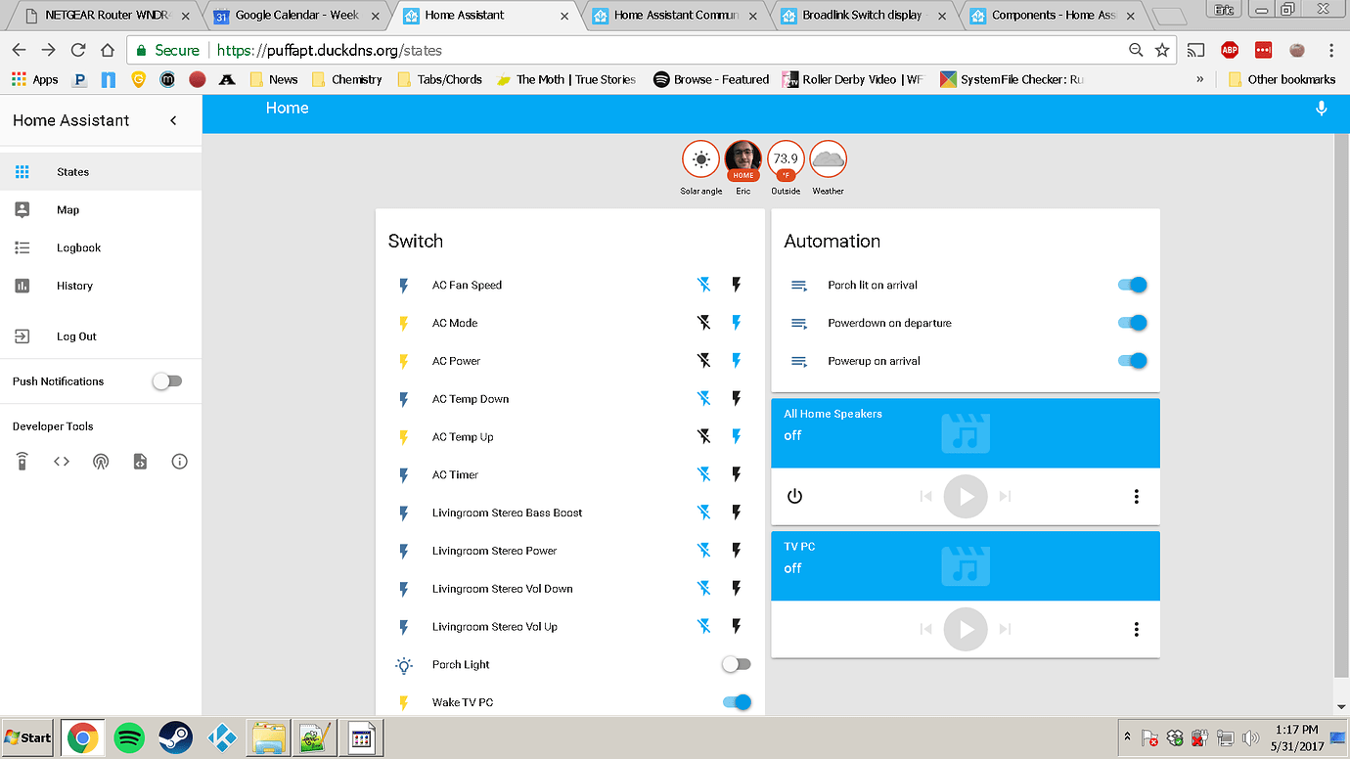This screenshot has width=1350, height=759.
Task: Power on All Home Speakers
Action: 794,496
